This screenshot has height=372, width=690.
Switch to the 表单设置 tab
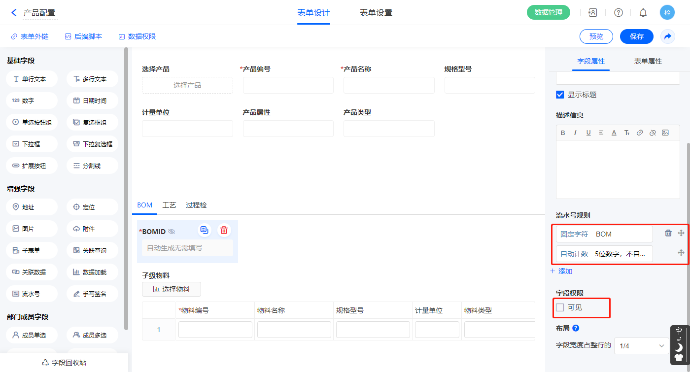click(376, 13)
